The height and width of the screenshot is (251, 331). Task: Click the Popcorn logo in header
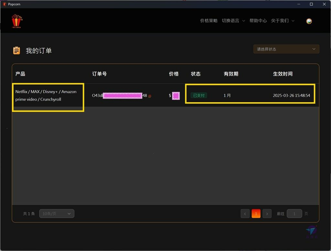point(17,21)
